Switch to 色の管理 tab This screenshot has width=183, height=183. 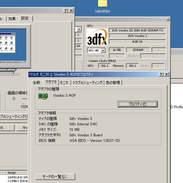tap(113, 83)
